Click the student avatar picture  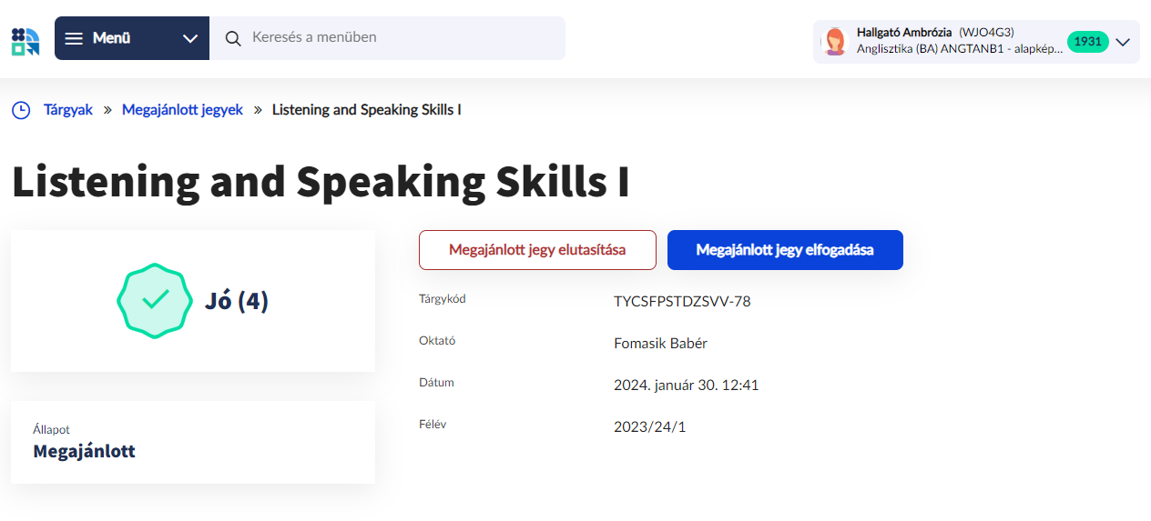click(834, 42)
